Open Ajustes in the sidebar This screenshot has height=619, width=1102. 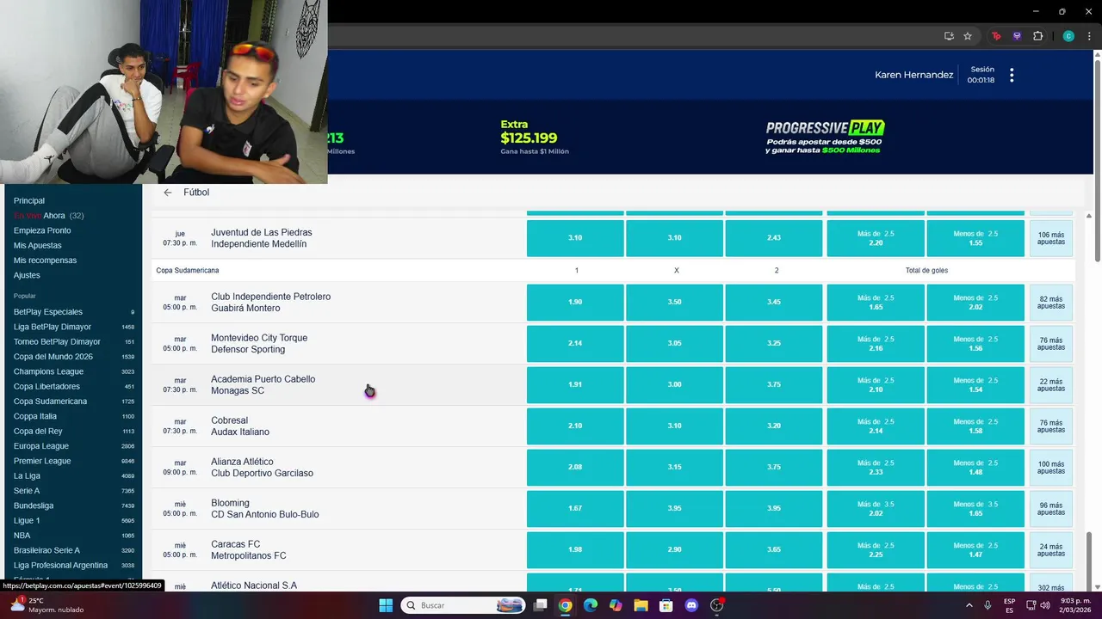coord(27,275)
